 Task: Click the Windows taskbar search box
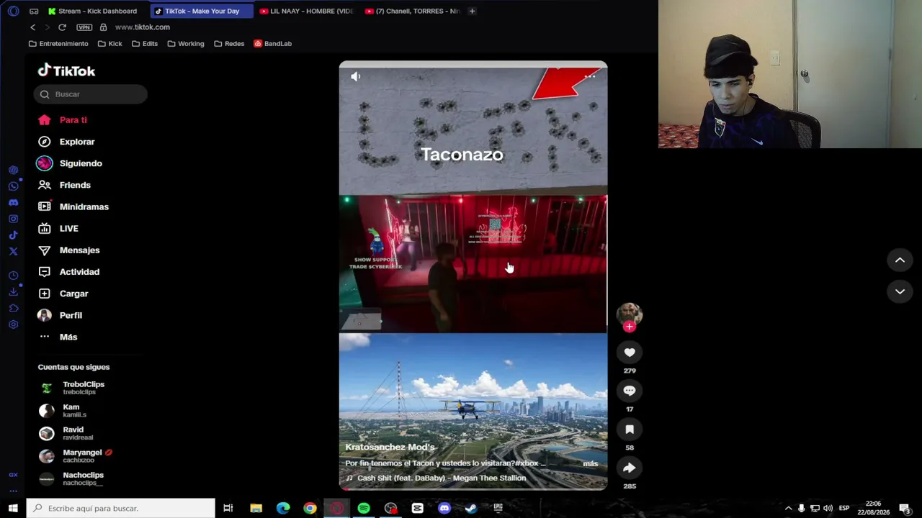tap(121, 508)
